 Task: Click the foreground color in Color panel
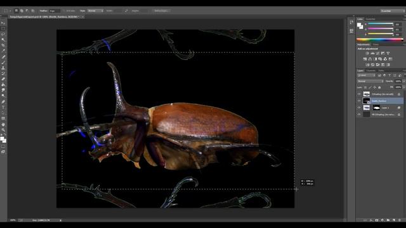pos(359,25)
